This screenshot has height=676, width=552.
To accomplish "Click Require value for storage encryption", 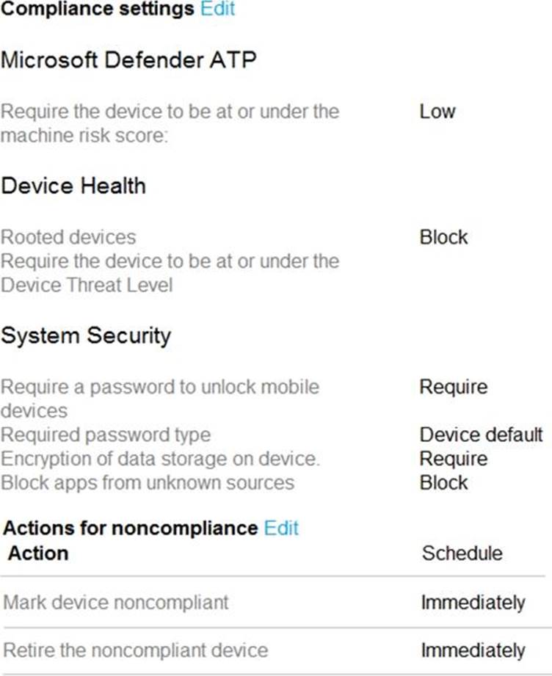I will [453, 459].
